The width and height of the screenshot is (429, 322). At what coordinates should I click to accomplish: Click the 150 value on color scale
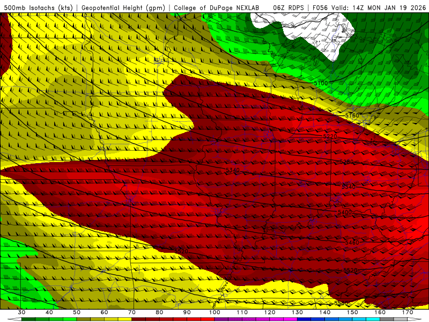pos(352,312)
